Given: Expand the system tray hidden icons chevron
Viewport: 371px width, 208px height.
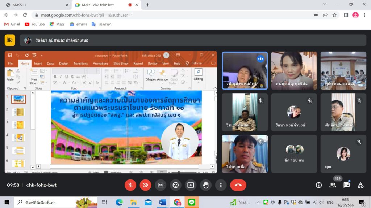Looking at the screenshot, I should tap(259, 202).
